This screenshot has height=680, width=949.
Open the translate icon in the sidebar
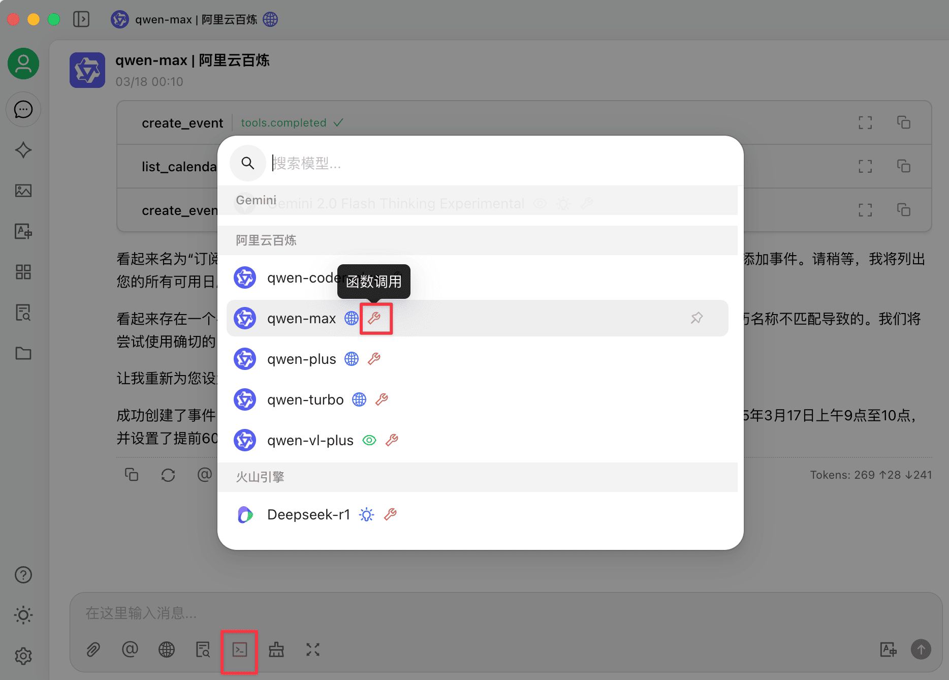(x=23, y=231)
